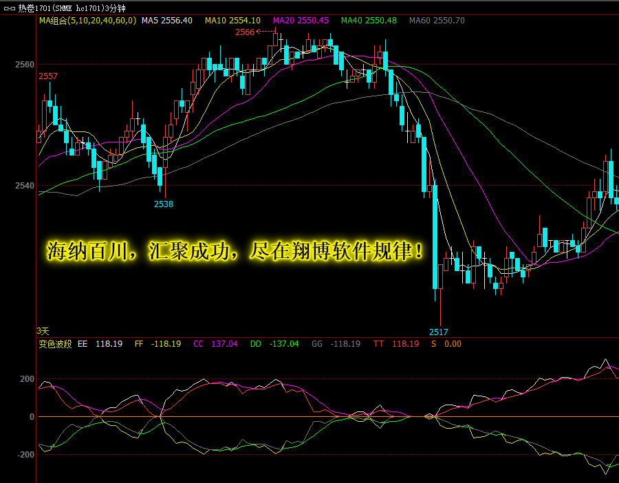Select the GG -118.19 indicator value
Screen dimensions: 619x483
tap(336, 344)
